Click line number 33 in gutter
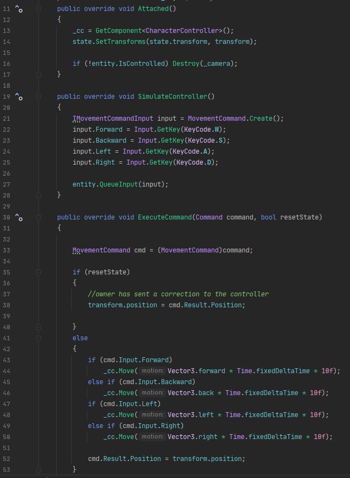Viewport: 350px width, 478px height. [x=7, y=250]
